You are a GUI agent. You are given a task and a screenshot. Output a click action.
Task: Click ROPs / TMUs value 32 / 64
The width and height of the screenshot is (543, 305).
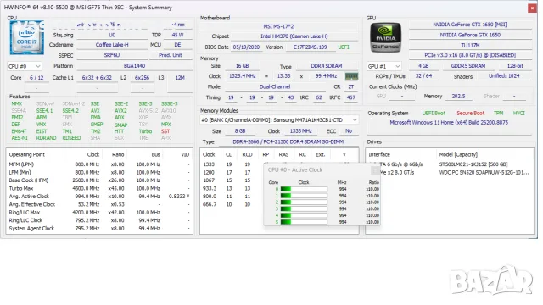tap(423, 76)
